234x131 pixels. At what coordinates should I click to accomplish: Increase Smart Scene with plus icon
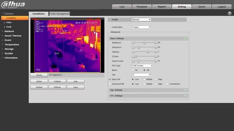tap(156, 61)
